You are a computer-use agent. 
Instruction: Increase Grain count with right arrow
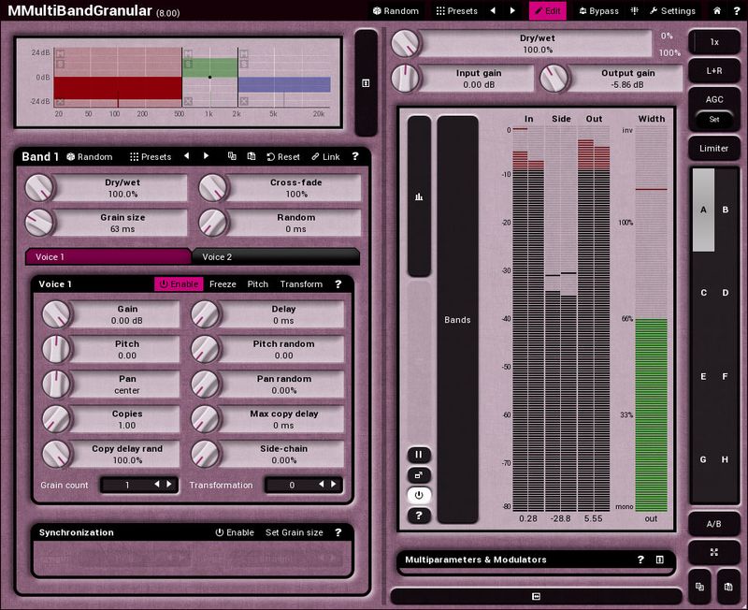point(169,485)
